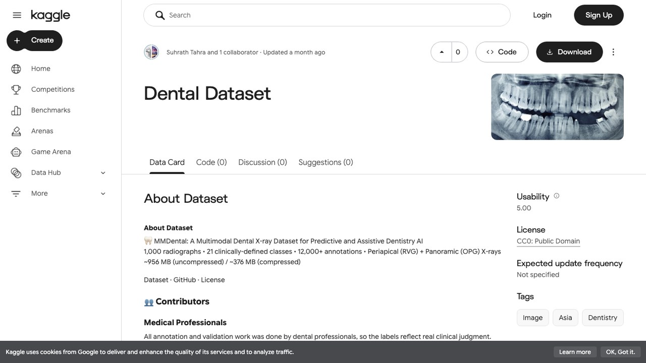
Task: Open the CC0: Public Domain license link
Action: [548, 241]
